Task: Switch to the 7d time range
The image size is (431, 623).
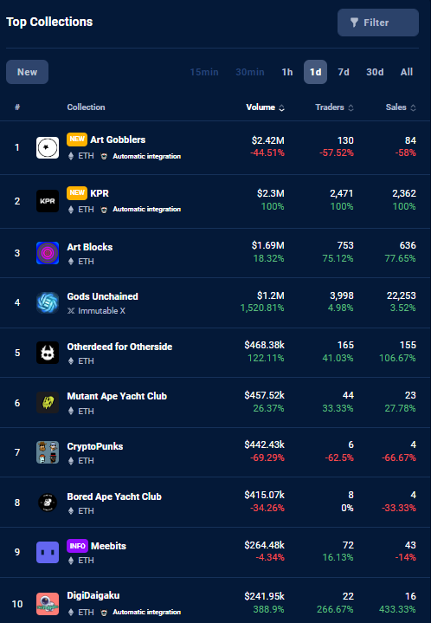Action: click(344, 72)
